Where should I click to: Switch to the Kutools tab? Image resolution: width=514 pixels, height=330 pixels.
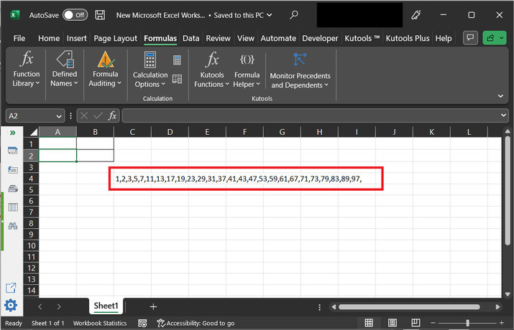(362, 38)
